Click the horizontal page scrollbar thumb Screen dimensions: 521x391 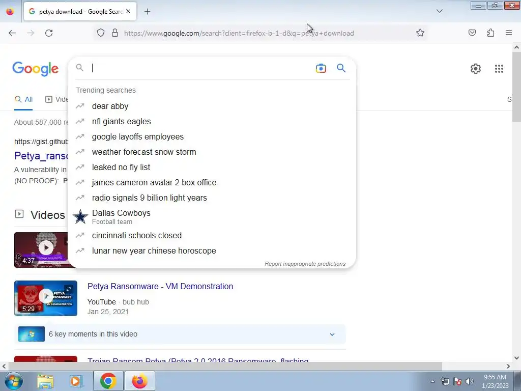225,366
